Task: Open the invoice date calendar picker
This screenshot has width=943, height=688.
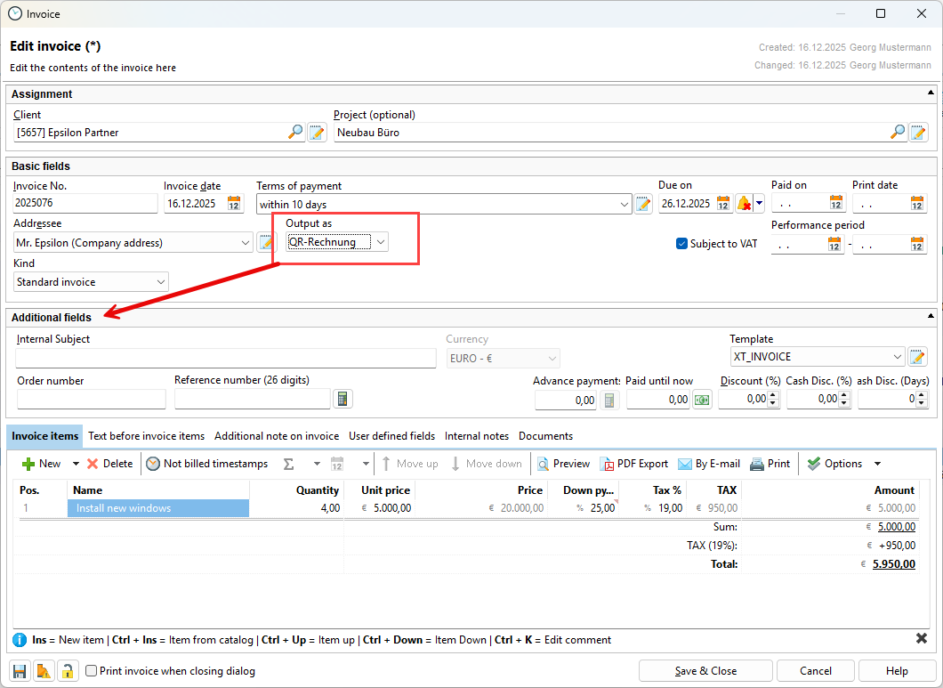Action: [235, 204]
